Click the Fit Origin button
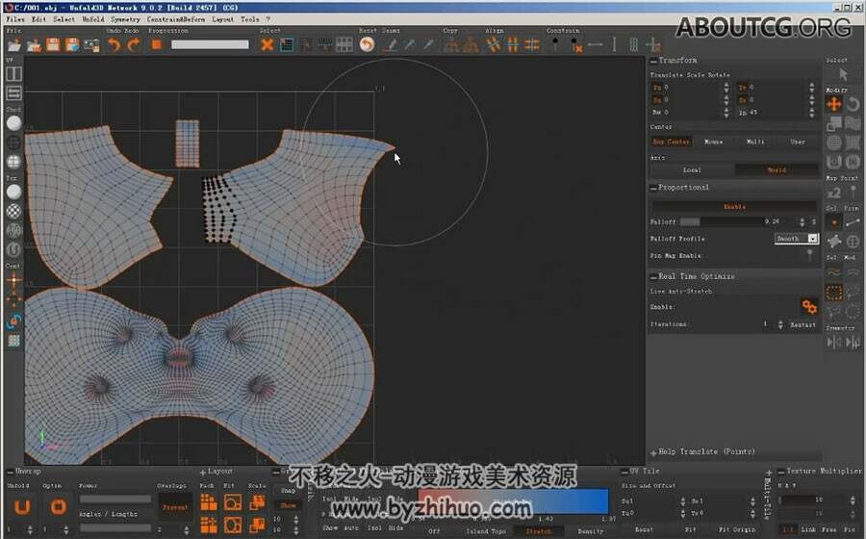The width and height of the screenshot is (866, 539). [x=737, y=529]
